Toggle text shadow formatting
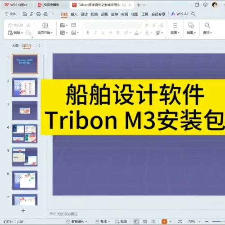This screenshot has height=225, width=225. (x=110, y=32)
